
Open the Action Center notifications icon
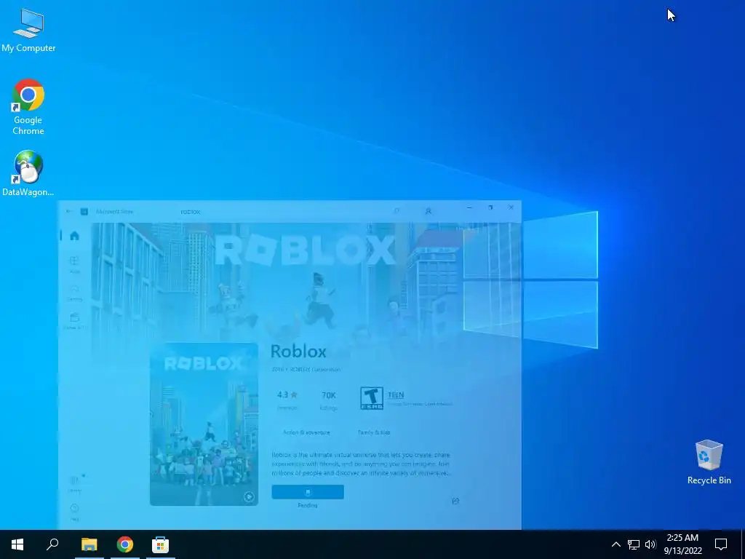coord(721,544)
